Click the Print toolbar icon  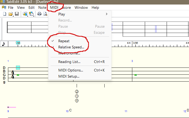pyautogui.click(x=39, y=14)
